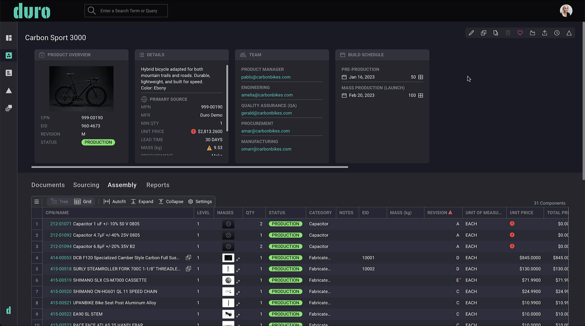Switch the assembly view to Tree mode
The image size is (585, 326).
click(x=59, y=201)
